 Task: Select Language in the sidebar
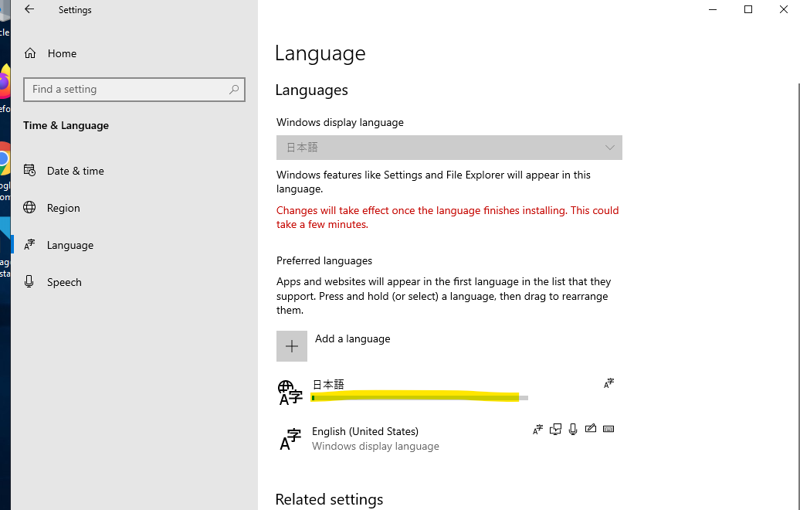[70, 245]
